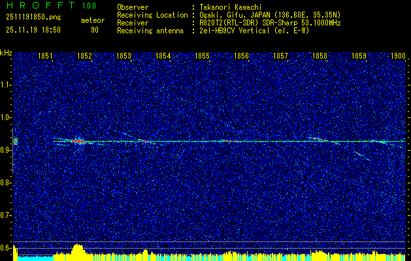Select the meteor count label
Viewport: 411px width, 261px height.
click(x=93, y=20)
